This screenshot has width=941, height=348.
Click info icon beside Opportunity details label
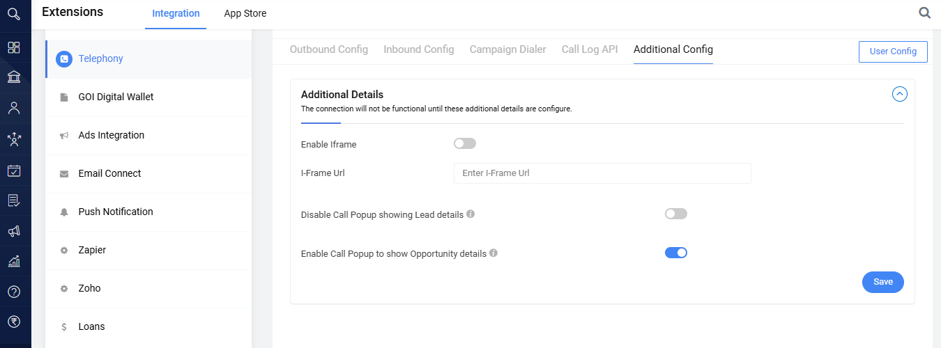[x=494, y=253]
